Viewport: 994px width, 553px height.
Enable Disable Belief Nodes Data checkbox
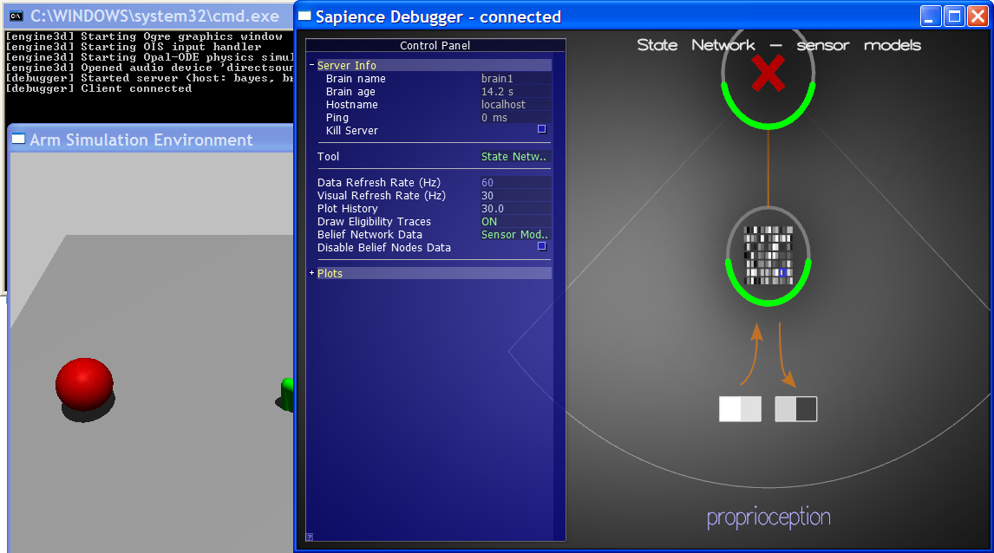[541, 246]
